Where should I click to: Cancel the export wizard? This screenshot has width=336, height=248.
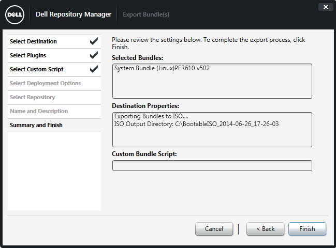[x=214, y=229]
